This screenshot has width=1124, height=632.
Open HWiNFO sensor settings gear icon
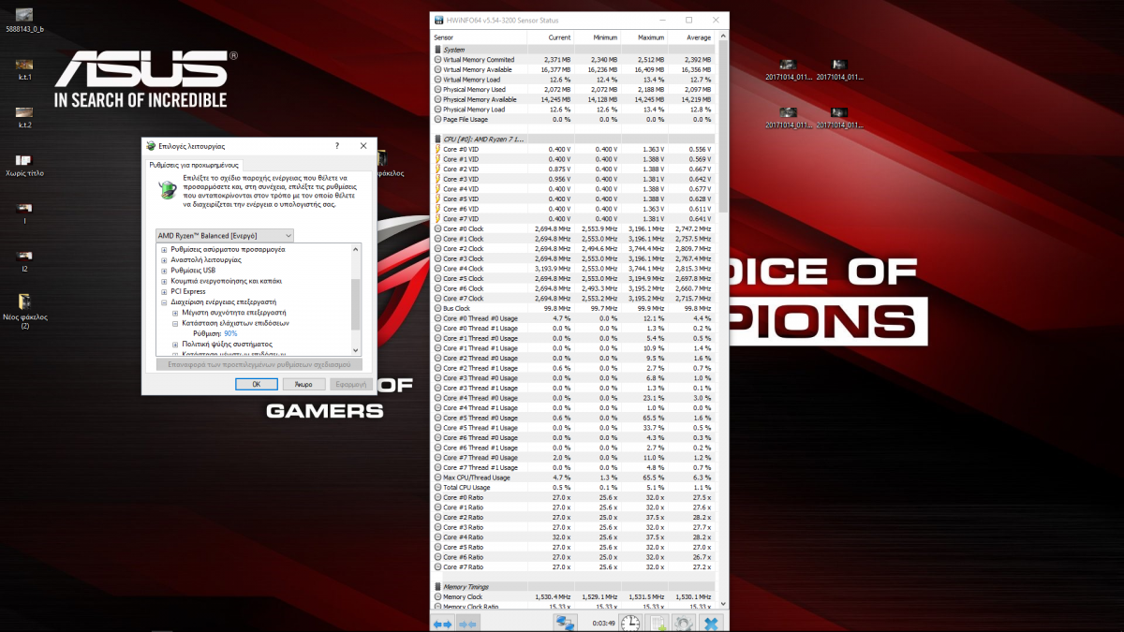coord(685,623)
